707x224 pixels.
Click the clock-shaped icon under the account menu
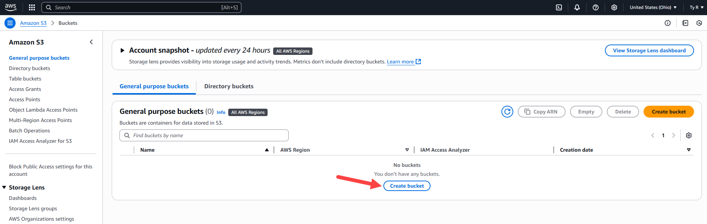click(699, 23)
